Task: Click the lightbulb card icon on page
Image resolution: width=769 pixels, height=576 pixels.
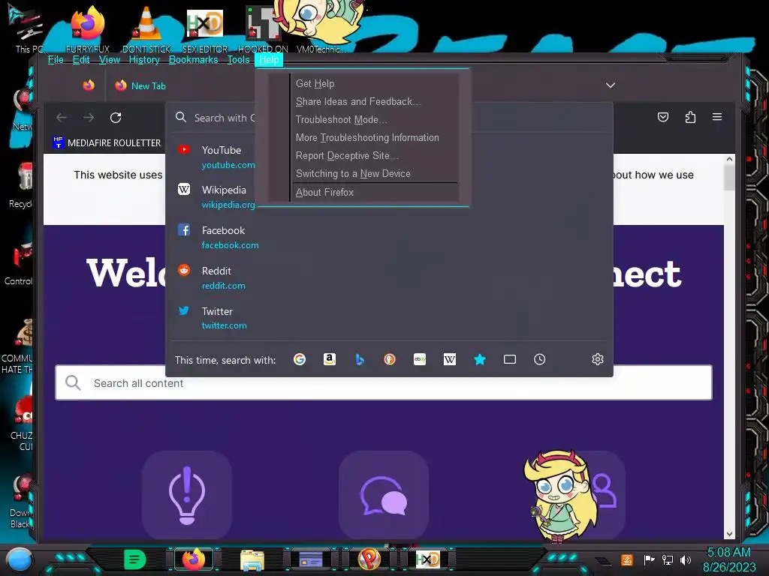Action: (x=187, y=495)
